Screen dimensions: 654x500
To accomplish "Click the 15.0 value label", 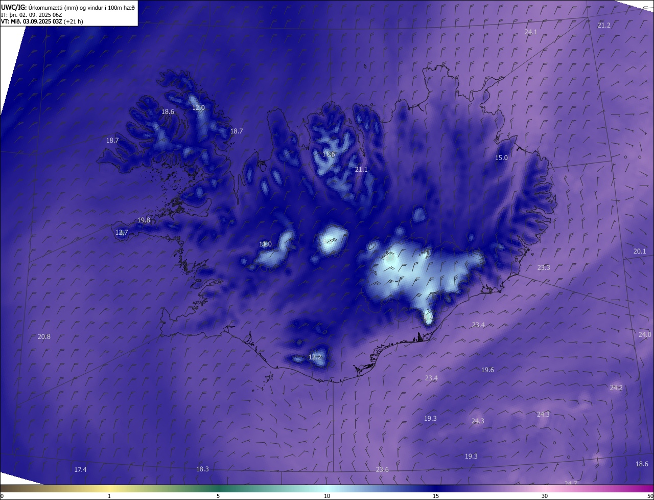I will [x=501, y=157].
